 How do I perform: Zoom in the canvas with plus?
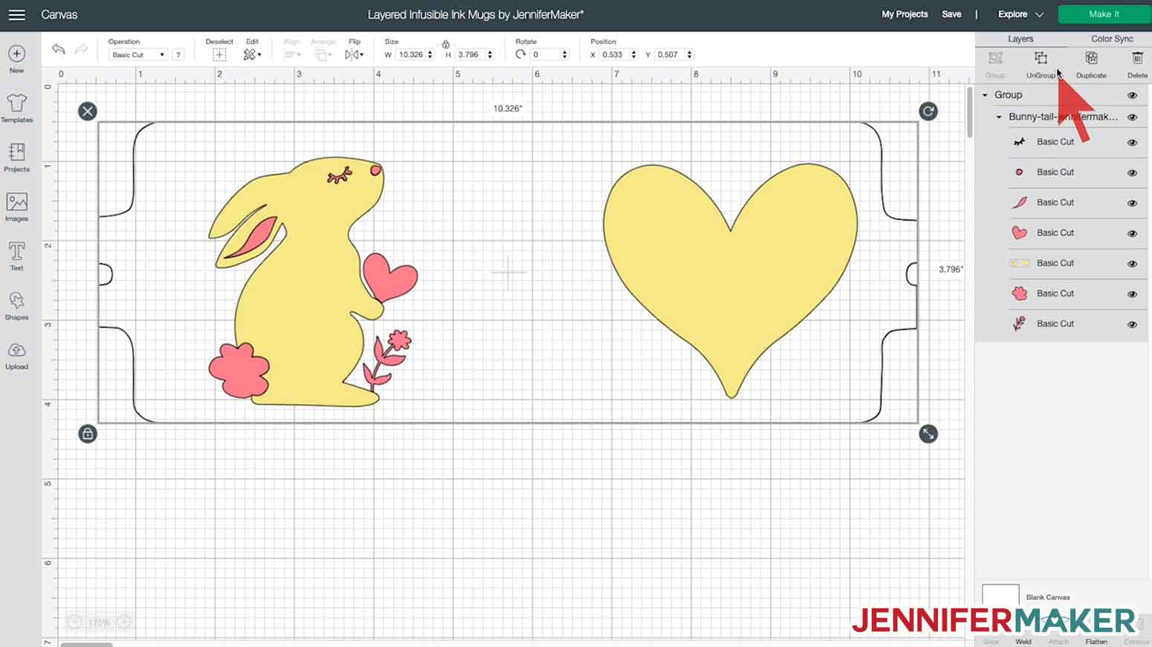click(125, 622)
